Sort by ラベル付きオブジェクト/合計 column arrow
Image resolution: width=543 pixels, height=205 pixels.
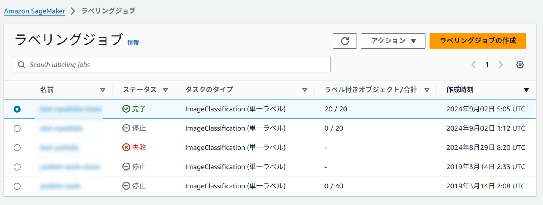coord(427,90)
